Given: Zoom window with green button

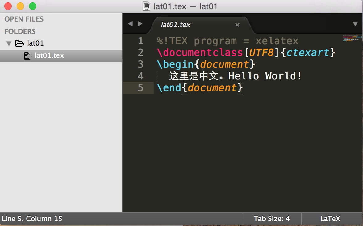Looking at the screenshot, I should [33, 6].
